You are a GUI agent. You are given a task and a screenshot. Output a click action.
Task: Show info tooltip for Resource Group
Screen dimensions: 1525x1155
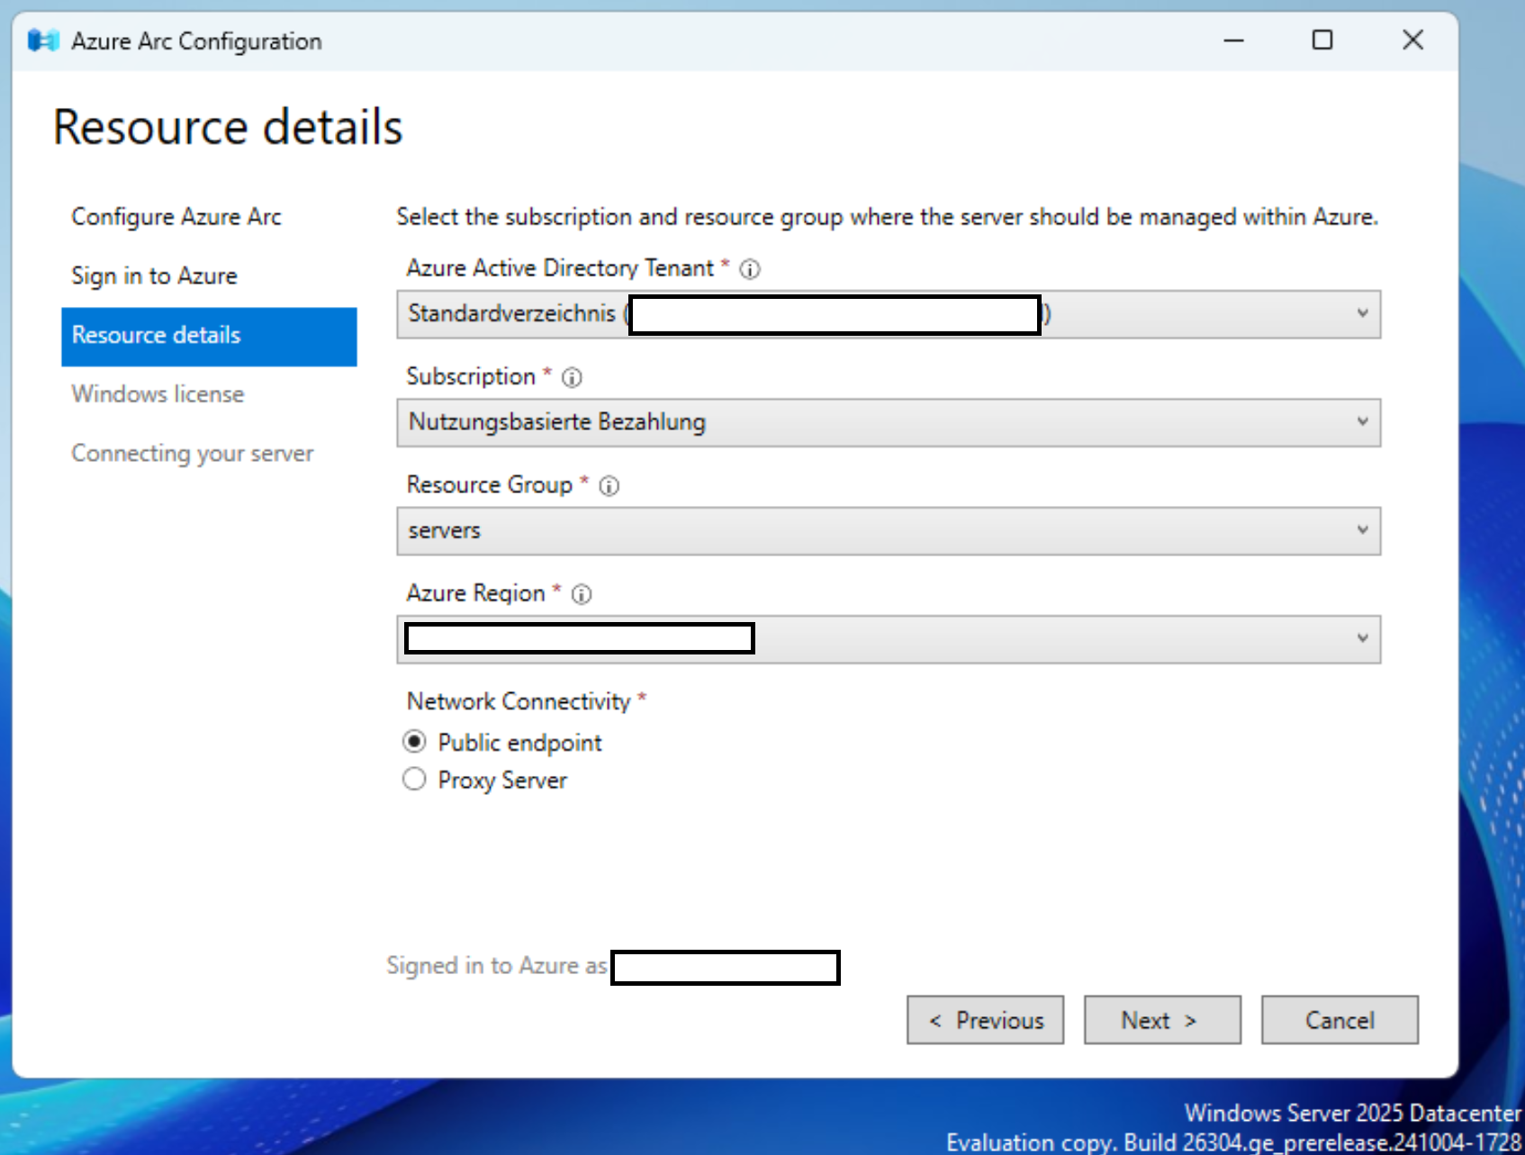coord(609,486)
